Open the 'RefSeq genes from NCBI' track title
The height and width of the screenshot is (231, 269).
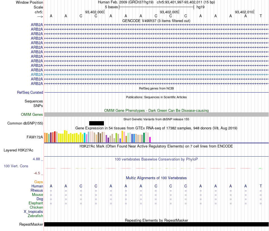click(x=156, y=88)
